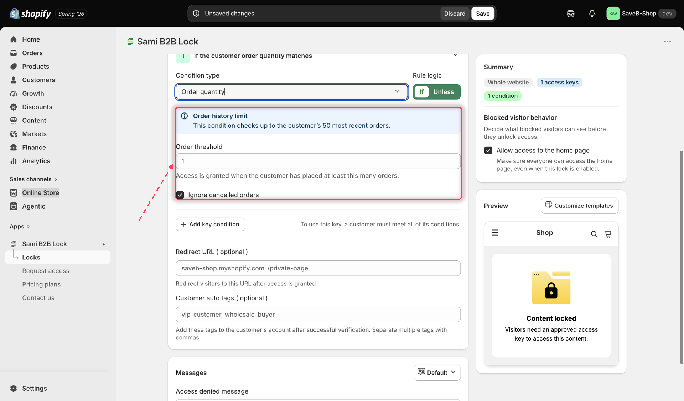Image resolution: width=684 pixels, height=401 pixels.
Task: Open the notifications bell
Action: point(592,14)
